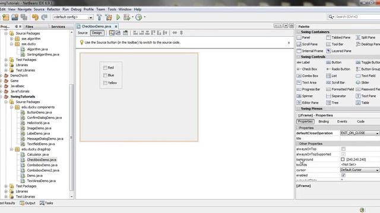380x213 pixels.
Task: Expand the Swing Menus palette section
Action: click(x=299, y=109)
